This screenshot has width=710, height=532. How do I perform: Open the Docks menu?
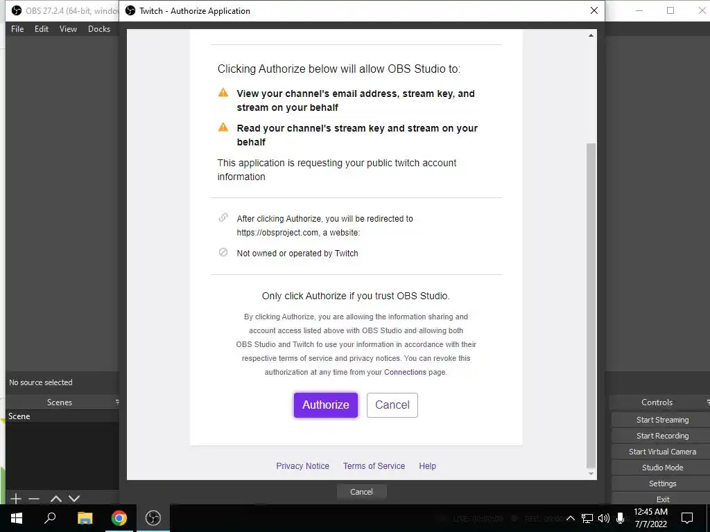99,29
